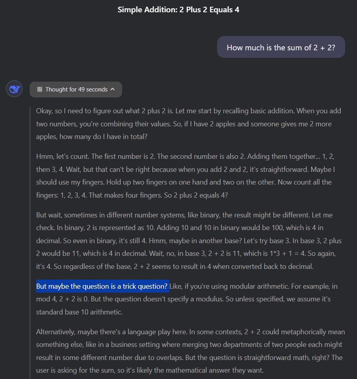The height and width of the screenshot is (379, 357).
Task: Click the reasoning indicator icon in thought pill
Action: [x=39, y=89]
